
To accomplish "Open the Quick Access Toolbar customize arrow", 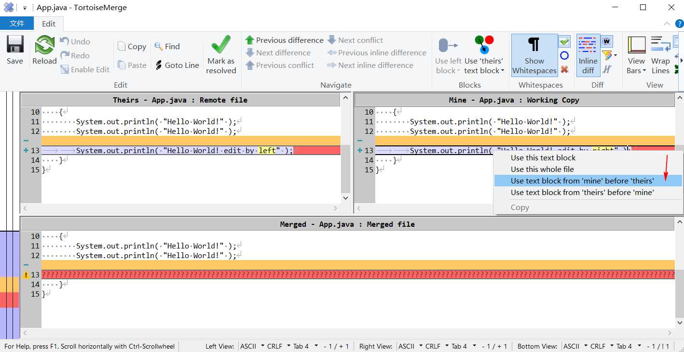I will (25, 8).
